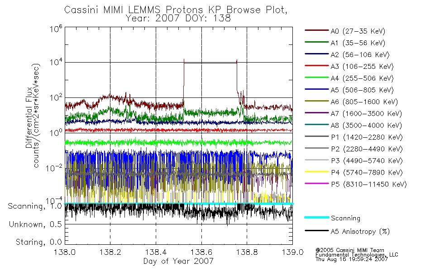The height and width of the screenshot is (272, 430).
Task: Select the A3 (106-255 KeV) red legend swatch
Action: click(317, 66)
